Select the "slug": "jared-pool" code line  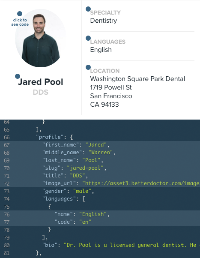click(x=100, y=168)
